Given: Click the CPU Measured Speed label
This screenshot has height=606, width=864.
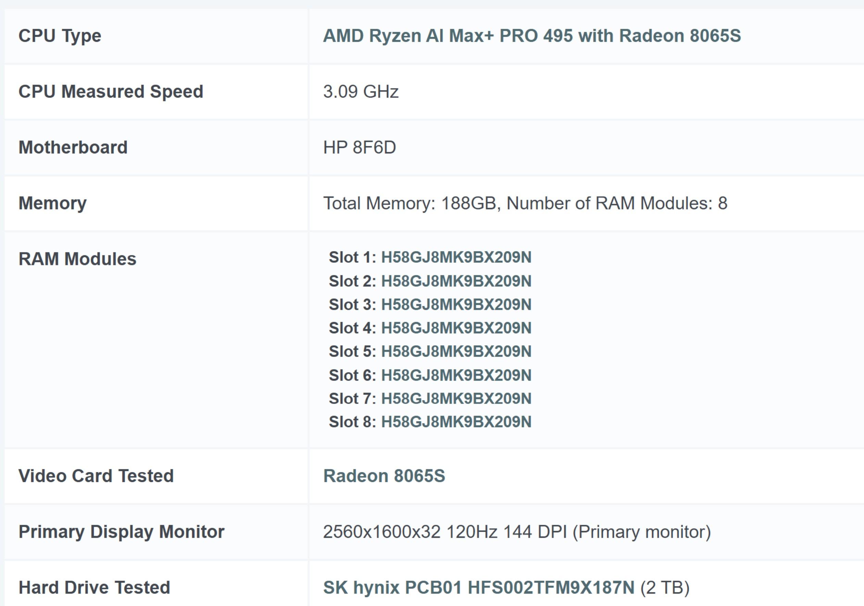Looking at the screenshot, I should pos(111,92).
